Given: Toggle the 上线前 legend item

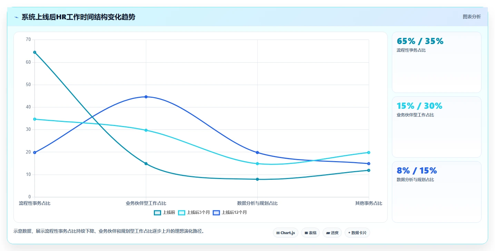Looking at the screenshot, I should (x=165, y=212).
